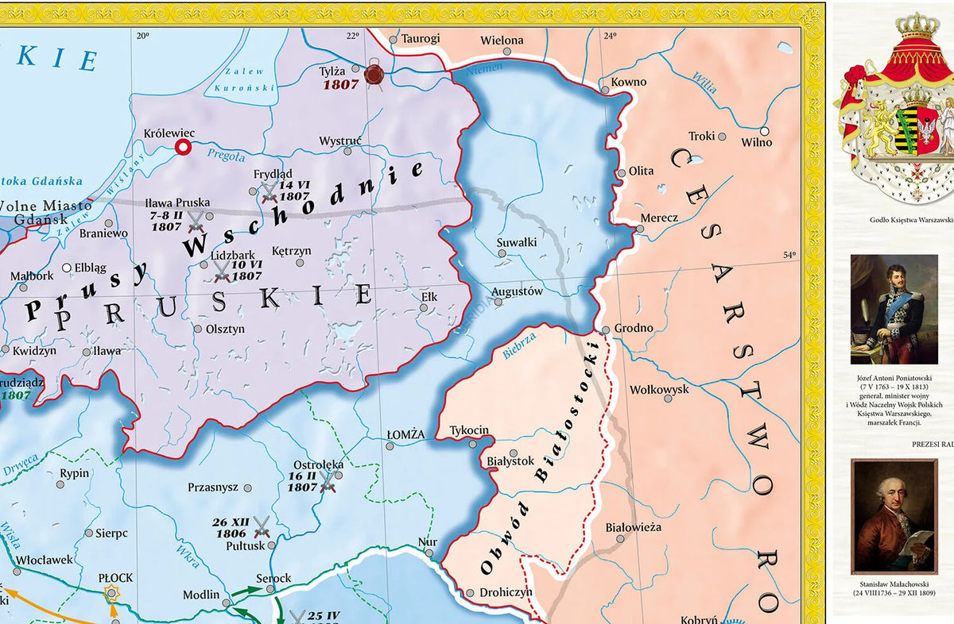The width and height of the screenshot is (954, 624).
Task: Open the Stanisław Małachowski portrait
Action: click(894, 516)
